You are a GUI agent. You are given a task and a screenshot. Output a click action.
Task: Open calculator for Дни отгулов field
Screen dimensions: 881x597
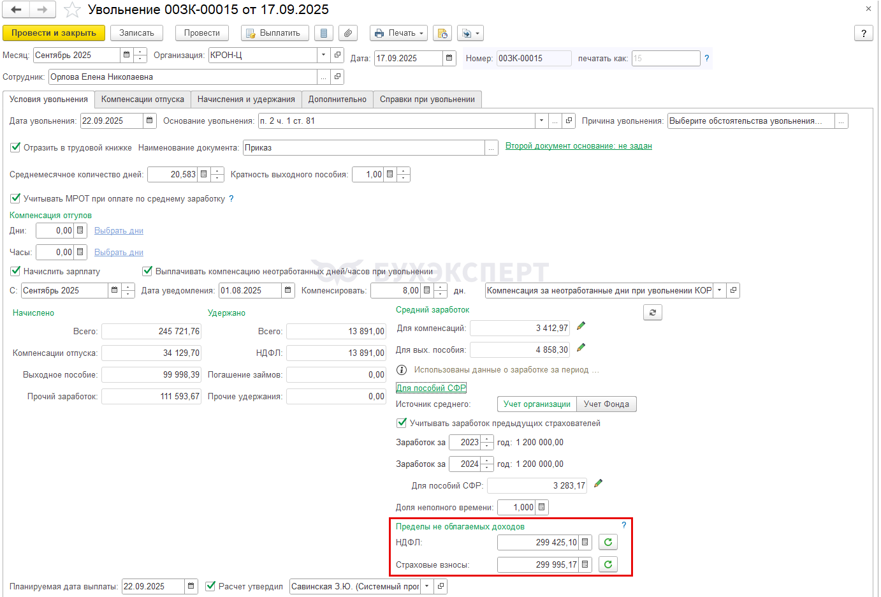[x=80, y=230]
